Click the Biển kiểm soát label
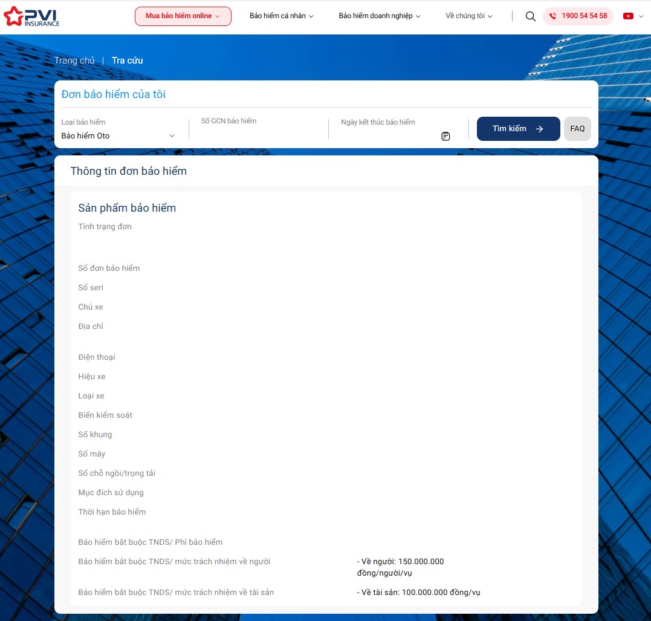The image size is (651, 621). point(105,415)
